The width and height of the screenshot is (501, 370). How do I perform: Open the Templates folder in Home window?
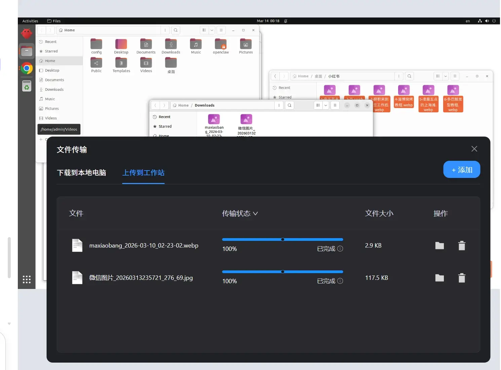point(121,65)
